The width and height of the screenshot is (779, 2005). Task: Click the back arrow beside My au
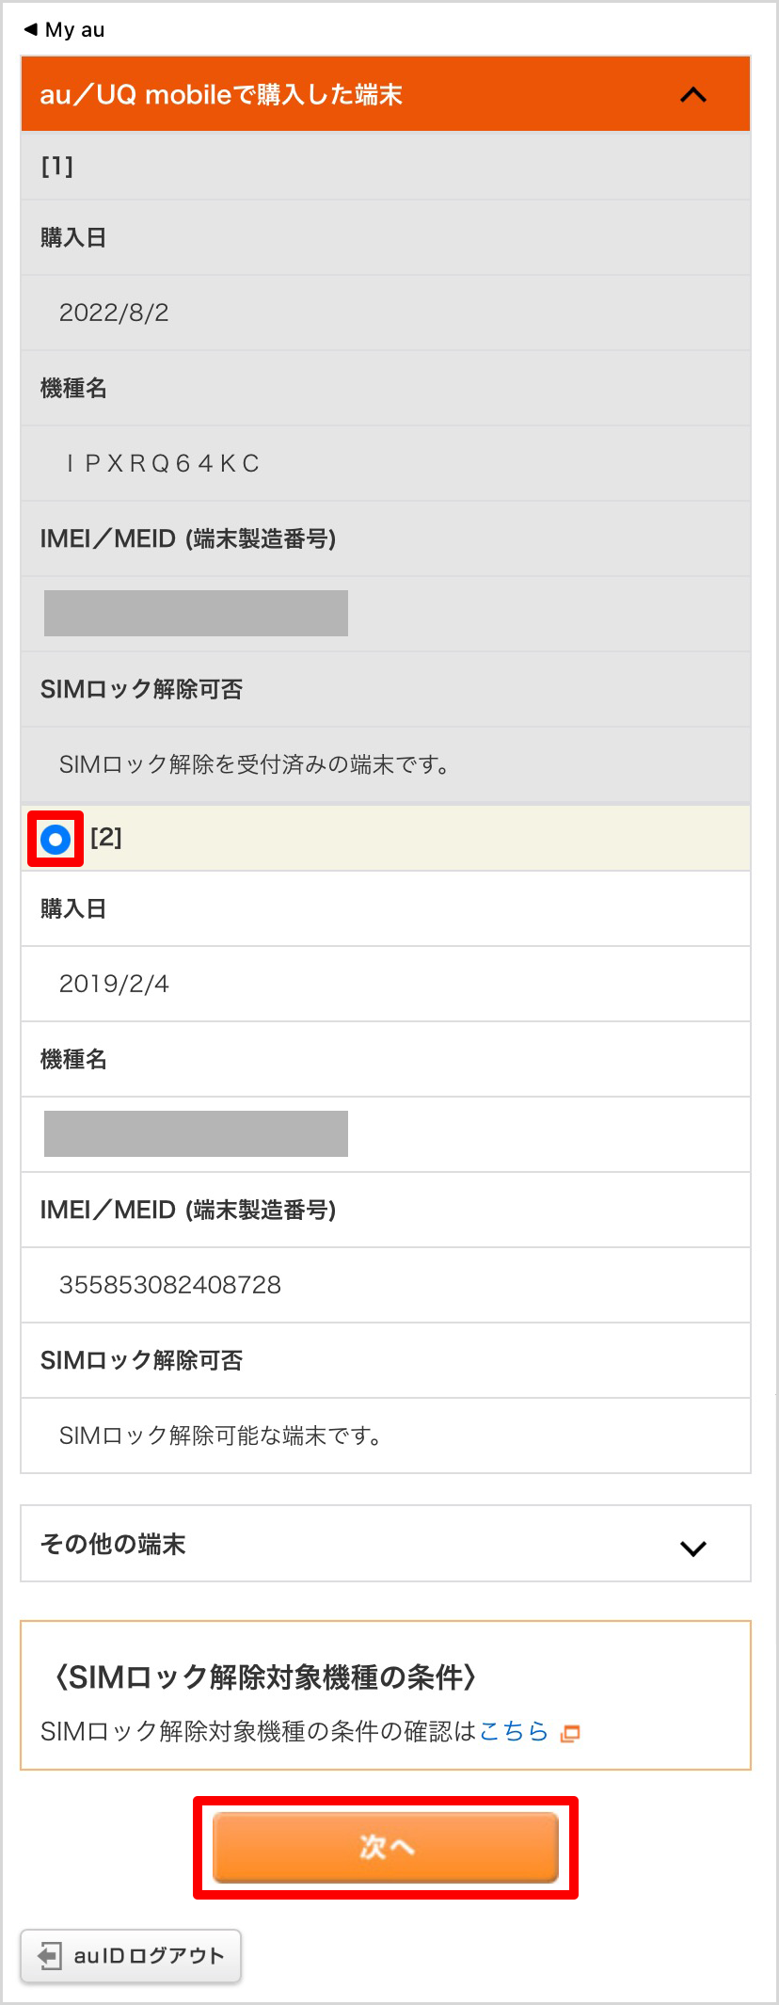(30, 29)
